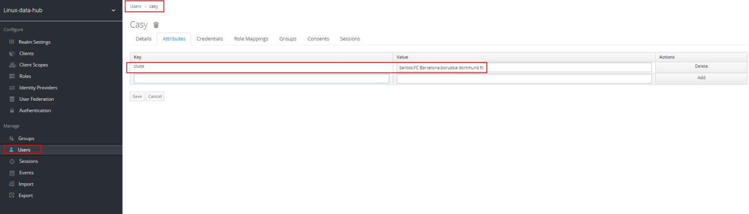Click the Clients cube icon in sidebar
The height and width of the screenshot is (214, 749).
12,53
